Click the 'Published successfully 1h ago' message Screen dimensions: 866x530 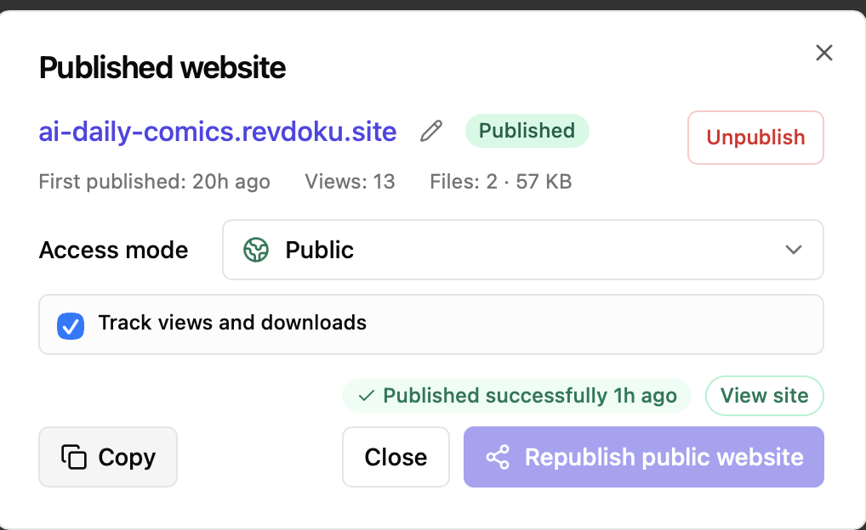pos(516,396)
